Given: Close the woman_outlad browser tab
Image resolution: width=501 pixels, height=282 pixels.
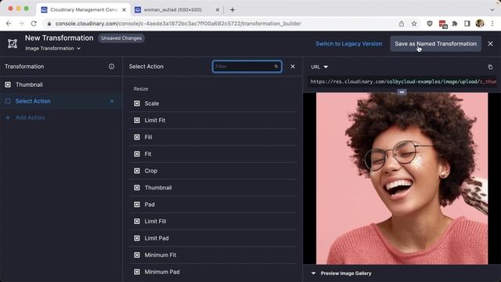Looking at the screenshot, I should click(x=218, y=10).
